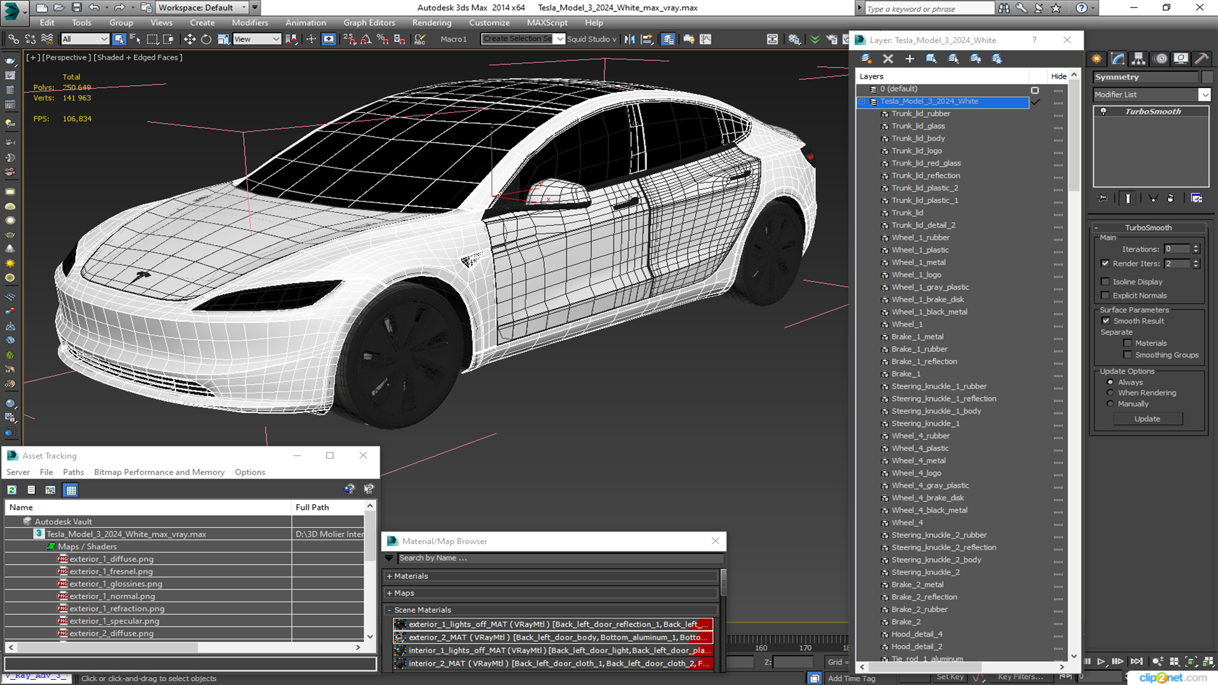The width and height of the screenshot is (1218, 685).
Task: Open the Display command panel tab
Action: [x=1181, y=58]
